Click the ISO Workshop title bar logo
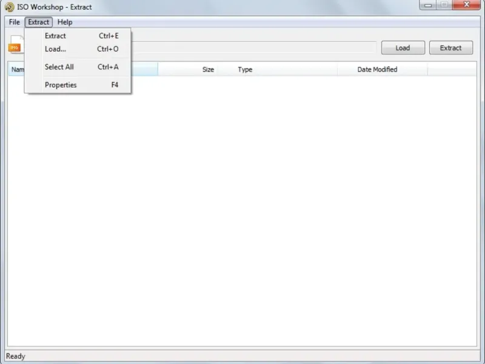This screenshot has width=485, height=364. (x=10, y=7)
